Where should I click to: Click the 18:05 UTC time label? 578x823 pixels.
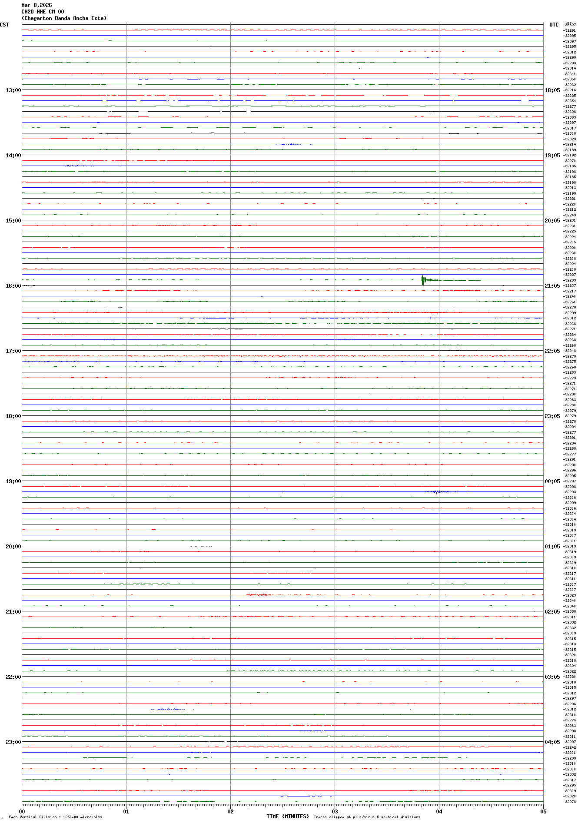point(552,90)
